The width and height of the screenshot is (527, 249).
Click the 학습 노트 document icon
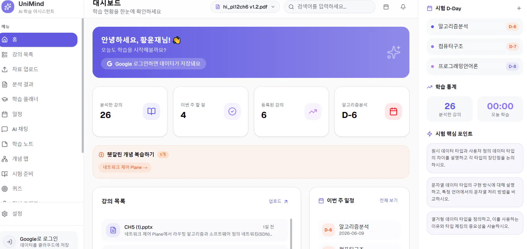[5, 144]
